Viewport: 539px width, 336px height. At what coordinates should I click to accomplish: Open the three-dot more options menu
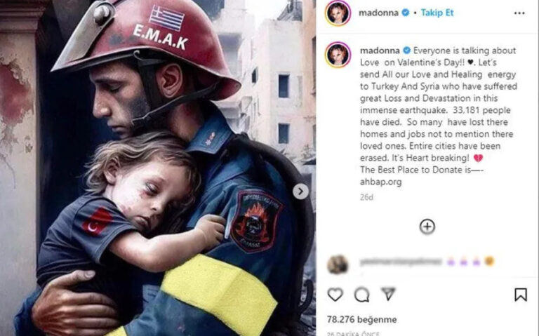click(x=519, y=13)
